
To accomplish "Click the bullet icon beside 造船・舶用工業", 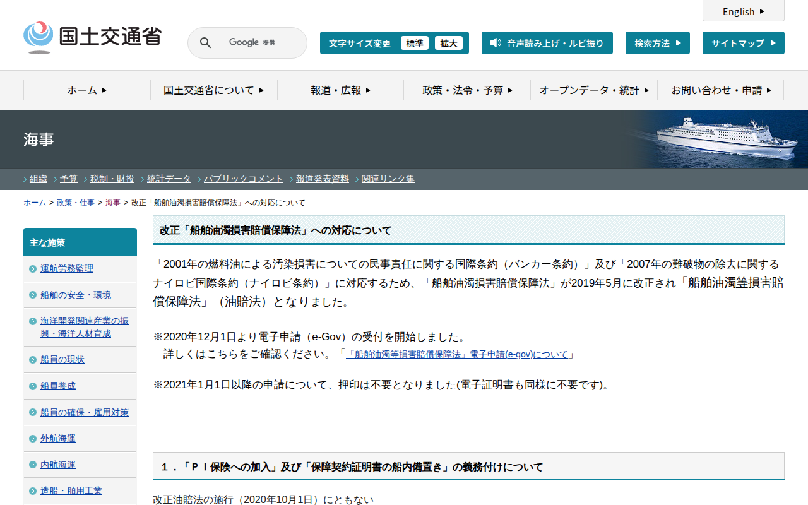I will (33, 491).
